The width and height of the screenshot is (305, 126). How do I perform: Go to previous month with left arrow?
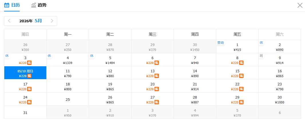click(x=9, y=21)
